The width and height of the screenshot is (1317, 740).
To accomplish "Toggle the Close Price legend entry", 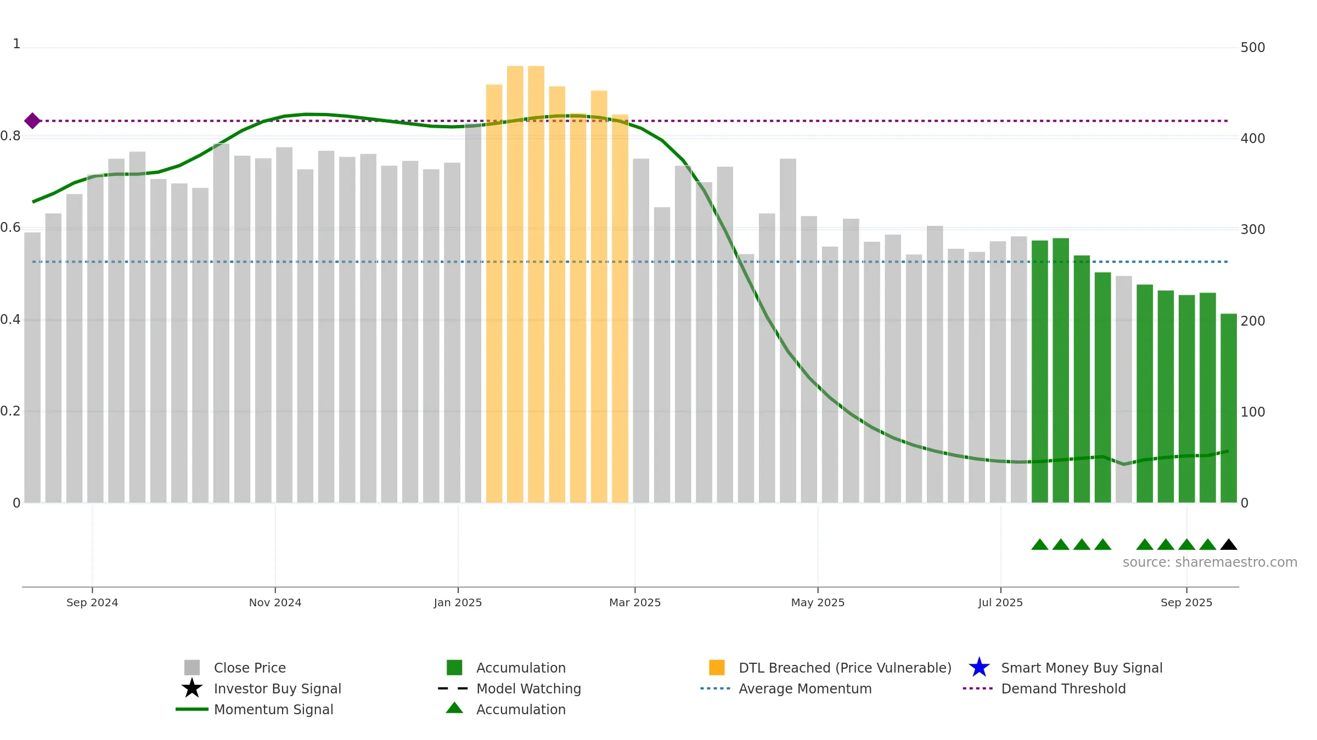I will [235, 668].
